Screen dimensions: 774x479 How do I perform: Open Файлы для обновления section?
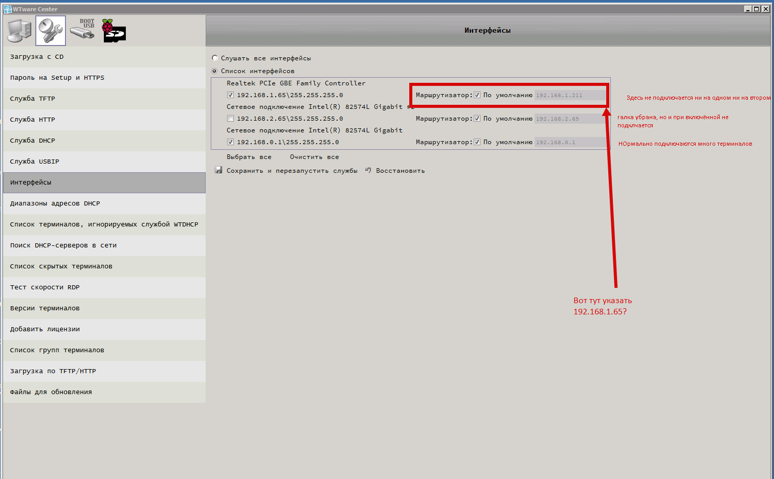click(x=104, y=392)
